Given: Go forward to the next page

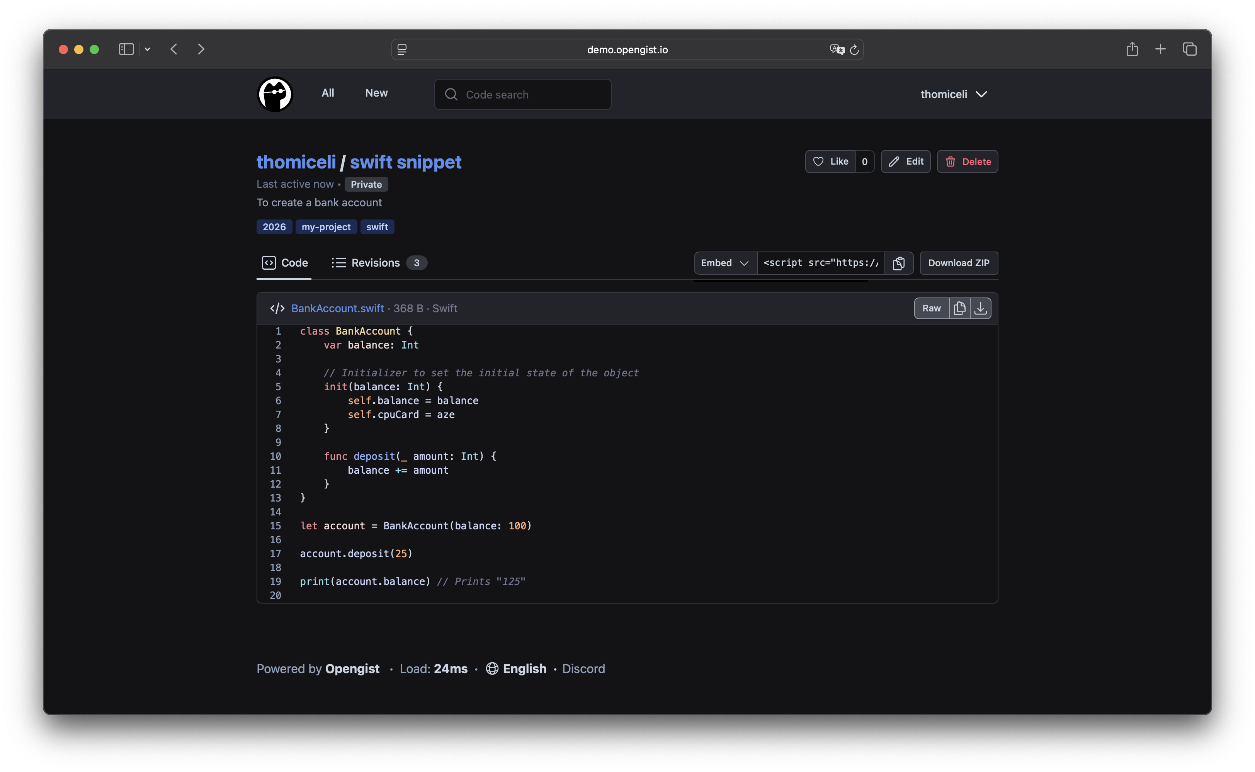Looking at the screenshot, I should (x=201, y=49).
